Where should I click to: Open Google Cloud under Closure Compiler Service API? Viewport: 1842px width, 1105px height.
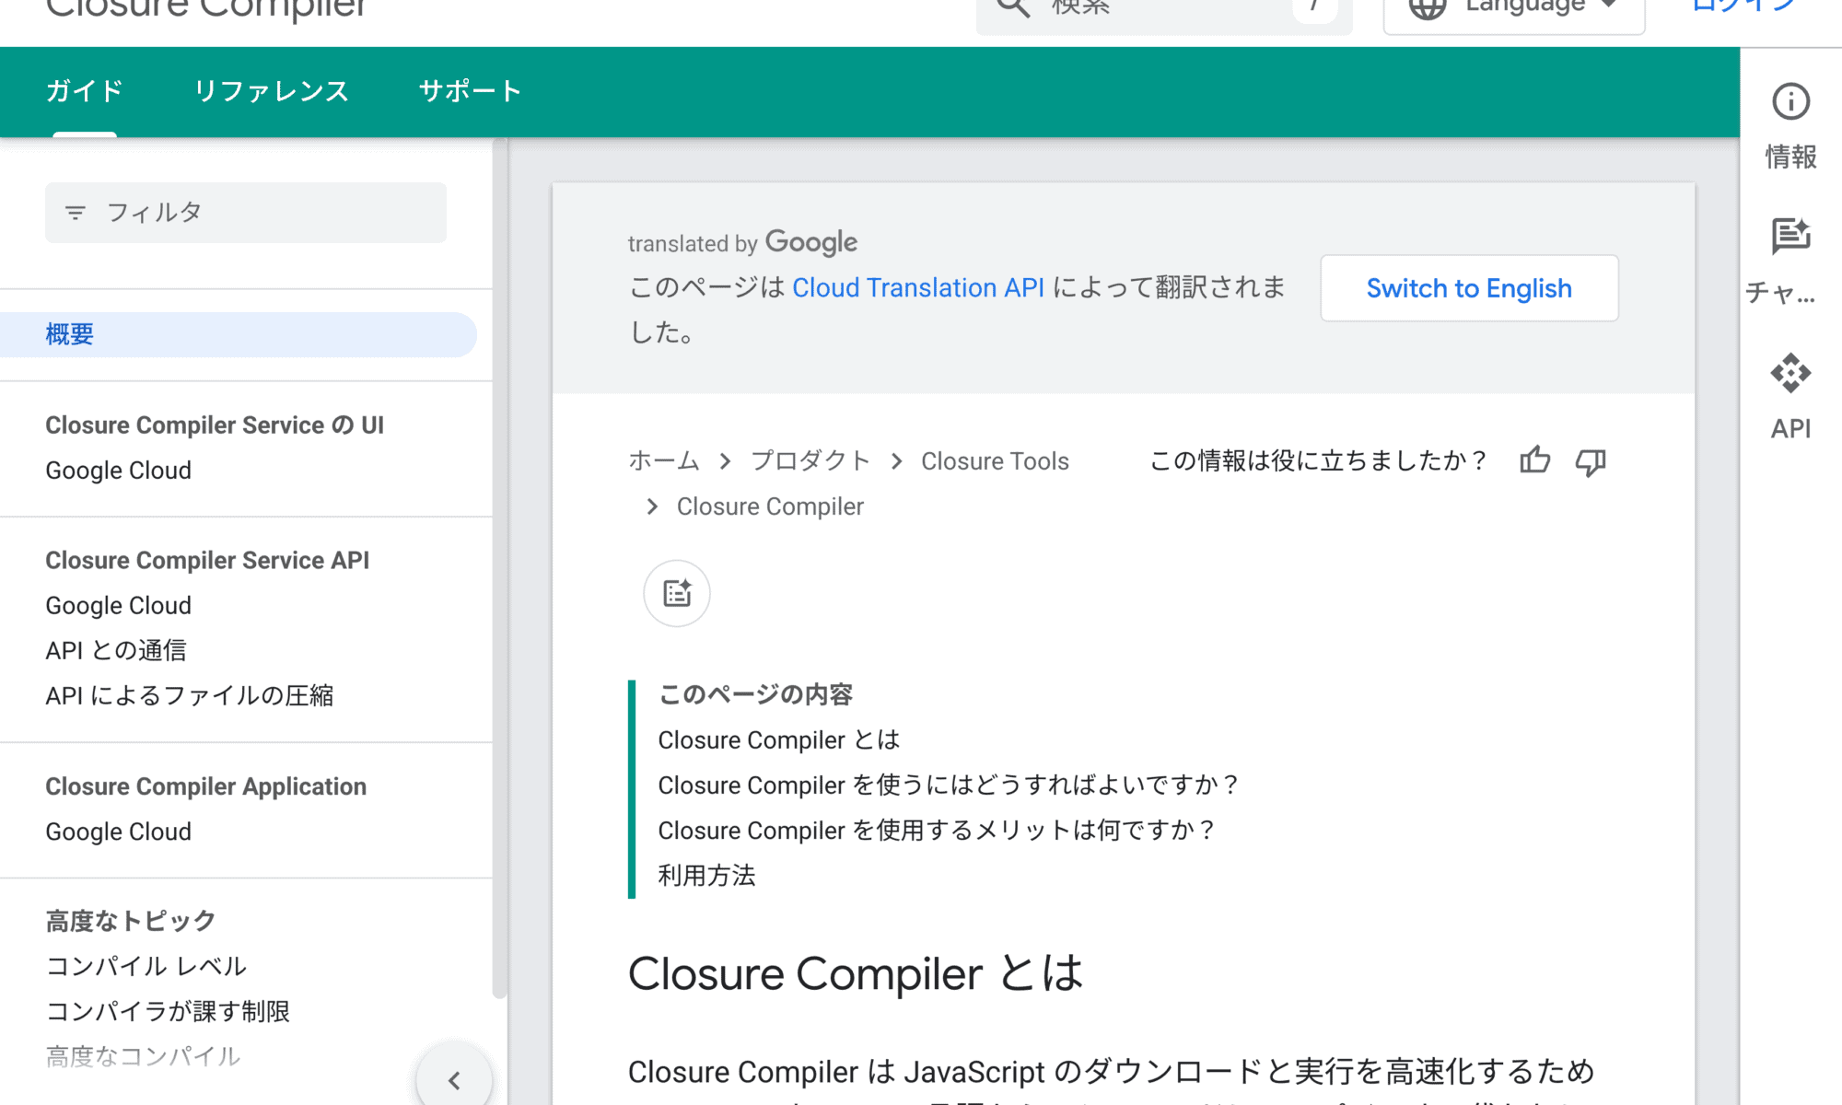pyautogui.click(x=118, y=606)
